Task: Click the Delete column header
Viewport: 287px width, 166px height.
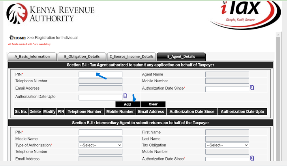Action: [x=35, y=112]
